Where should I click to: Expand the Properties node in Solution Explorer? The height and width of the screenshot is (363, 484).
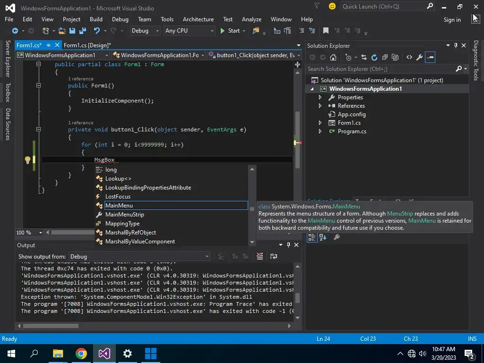coord(320,97)
